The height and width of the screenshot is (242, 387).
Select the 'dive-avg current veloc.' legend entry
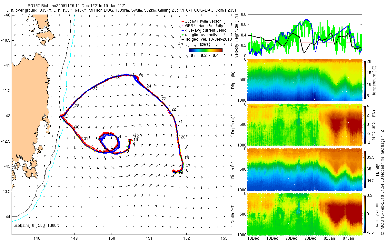pos(204,30)
